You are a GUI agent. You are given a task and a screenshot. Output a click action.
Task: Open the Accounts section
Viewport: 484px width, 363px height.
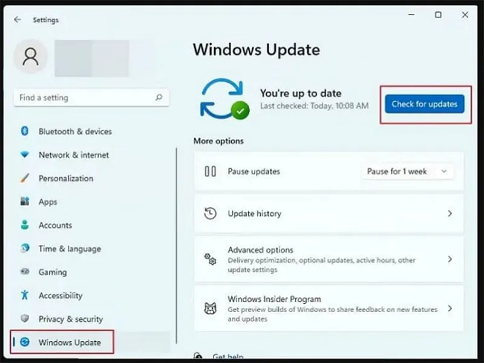pyautogui.click(x=55, y=225)
